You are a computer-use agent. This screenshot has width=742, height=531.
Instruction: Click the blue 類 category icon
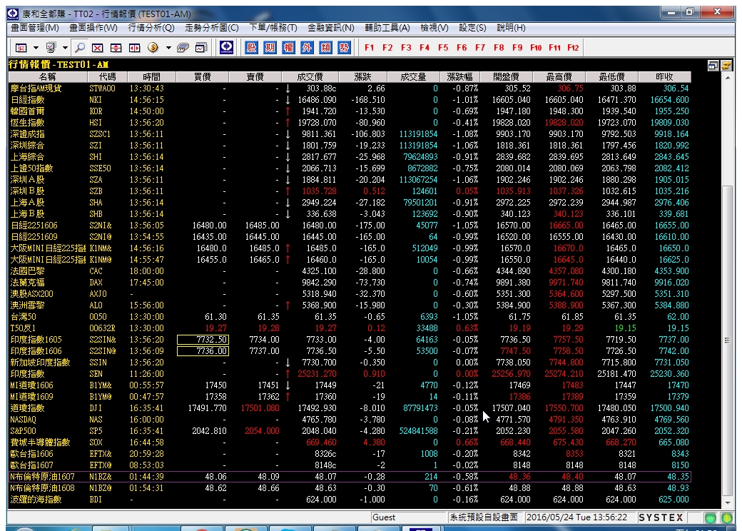coord(325,47)
